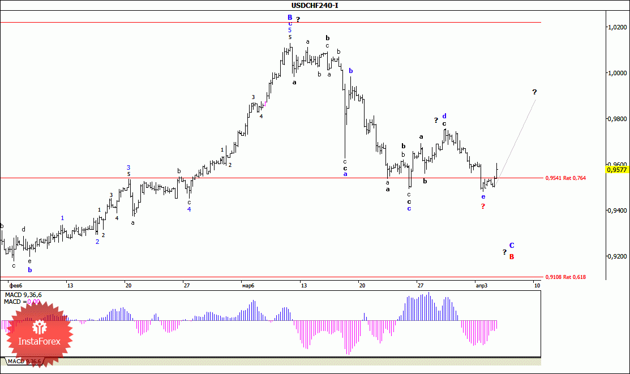Select the 'MACD 9,36,6' indicator window label
The height and width of the screenshot is (374, 630).
(x=23, y=295)
